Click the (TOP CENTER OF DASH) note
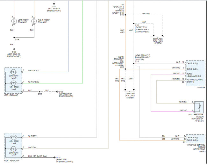This screenshot has height=165, width=207. click(197, 120)
